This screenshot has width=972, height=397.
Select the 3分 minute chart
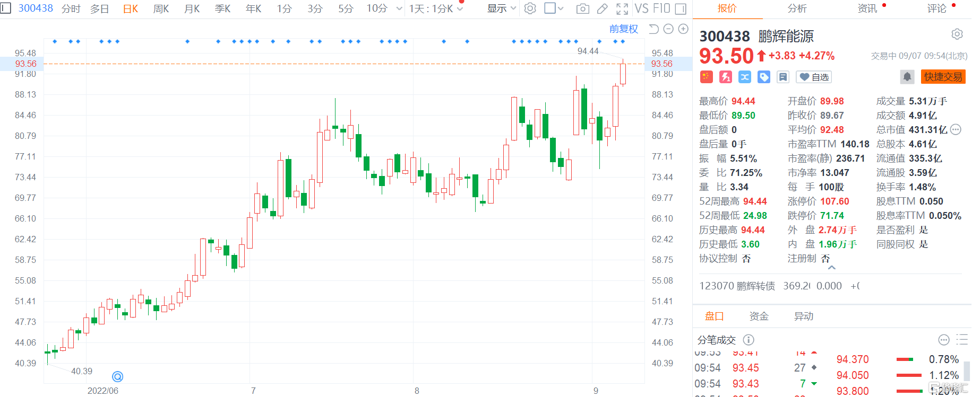315,8
